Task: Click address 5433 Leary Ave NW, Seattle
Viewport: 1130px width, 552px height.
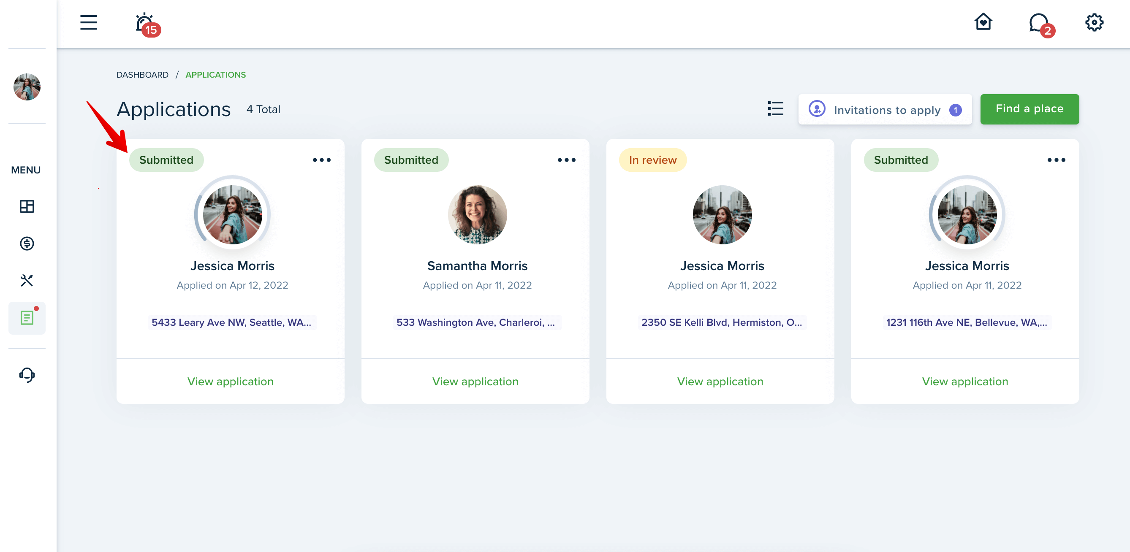Action: 232,322
